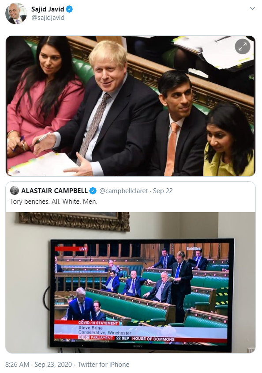262x373 pixels.
Task: Click the Subtitles label on the TV picture
Action: (x=194, y=248)
